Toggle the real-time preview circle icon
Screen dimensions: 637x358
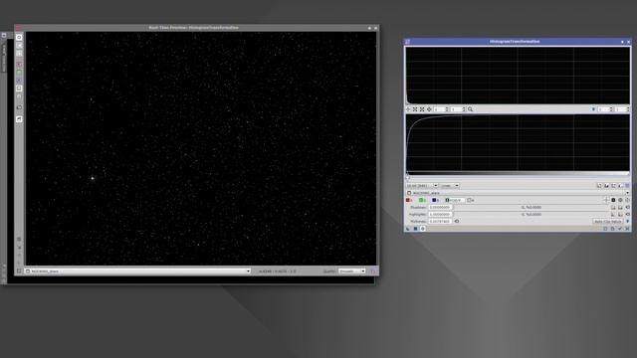[x=422, y=229]
